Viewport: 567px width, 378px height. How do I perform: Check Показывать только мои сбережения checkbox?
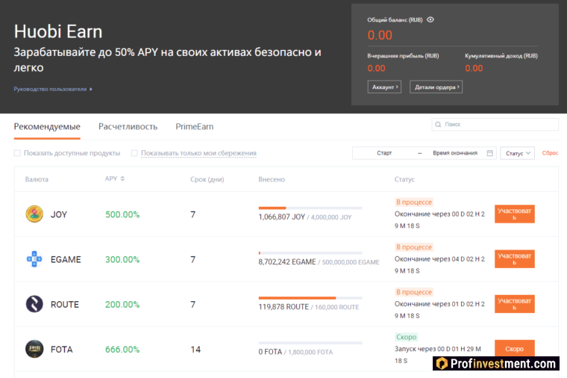click(134, 153)
